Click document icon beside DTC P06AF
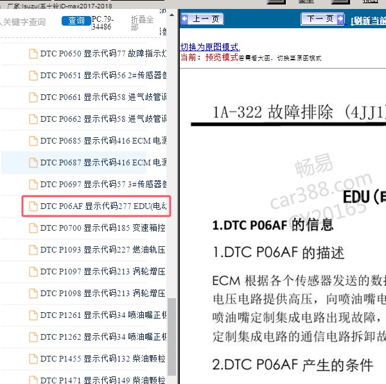 click(33, 206)
